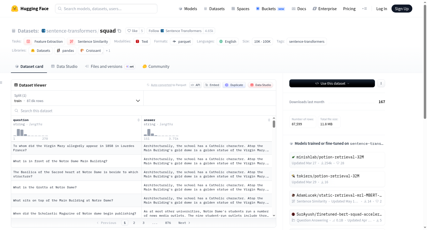The width and height of the screenshot is (427, 230).
Task: Expand the Use this dataset dropdown
Action: (332, 83)
